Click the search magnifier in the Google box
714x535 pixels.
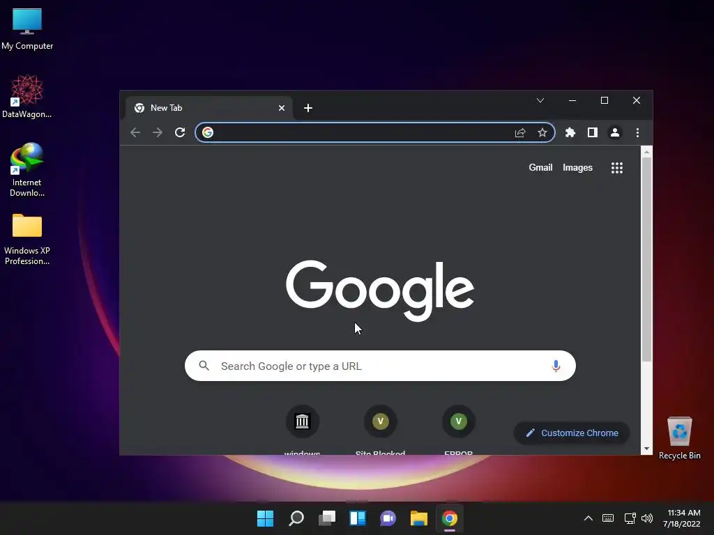204,366
